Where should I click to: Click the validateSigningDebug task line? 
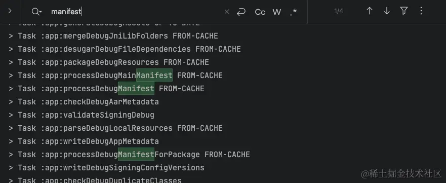pos(82,115)
